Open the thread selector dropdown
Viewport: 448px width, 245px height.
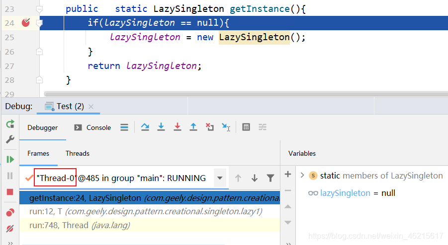[220, 178]
